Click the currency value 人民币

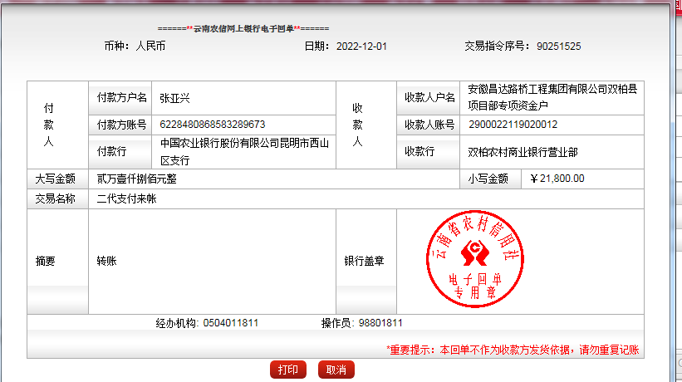pos(150,47)
